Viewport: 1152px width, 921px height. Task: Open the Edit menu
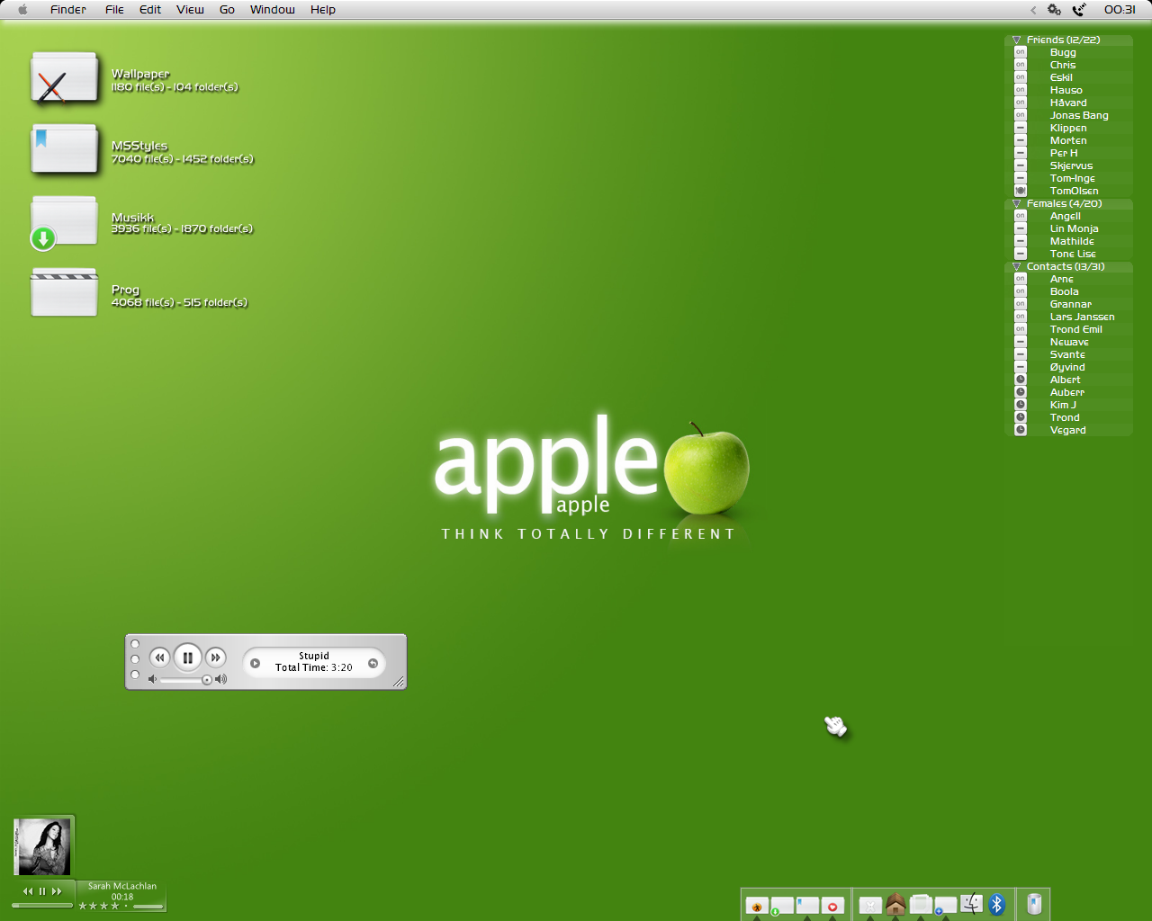pos(149,10)
